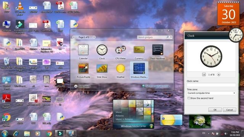Select the Clock gadget in gallery
This screenshot has height=137, width=244.
[x=102, y=52]
